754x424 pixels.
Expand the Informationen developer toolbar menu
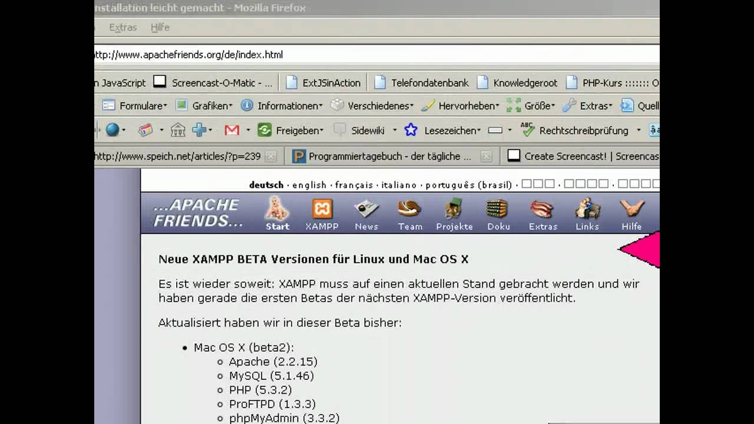(x=282, y=106)
